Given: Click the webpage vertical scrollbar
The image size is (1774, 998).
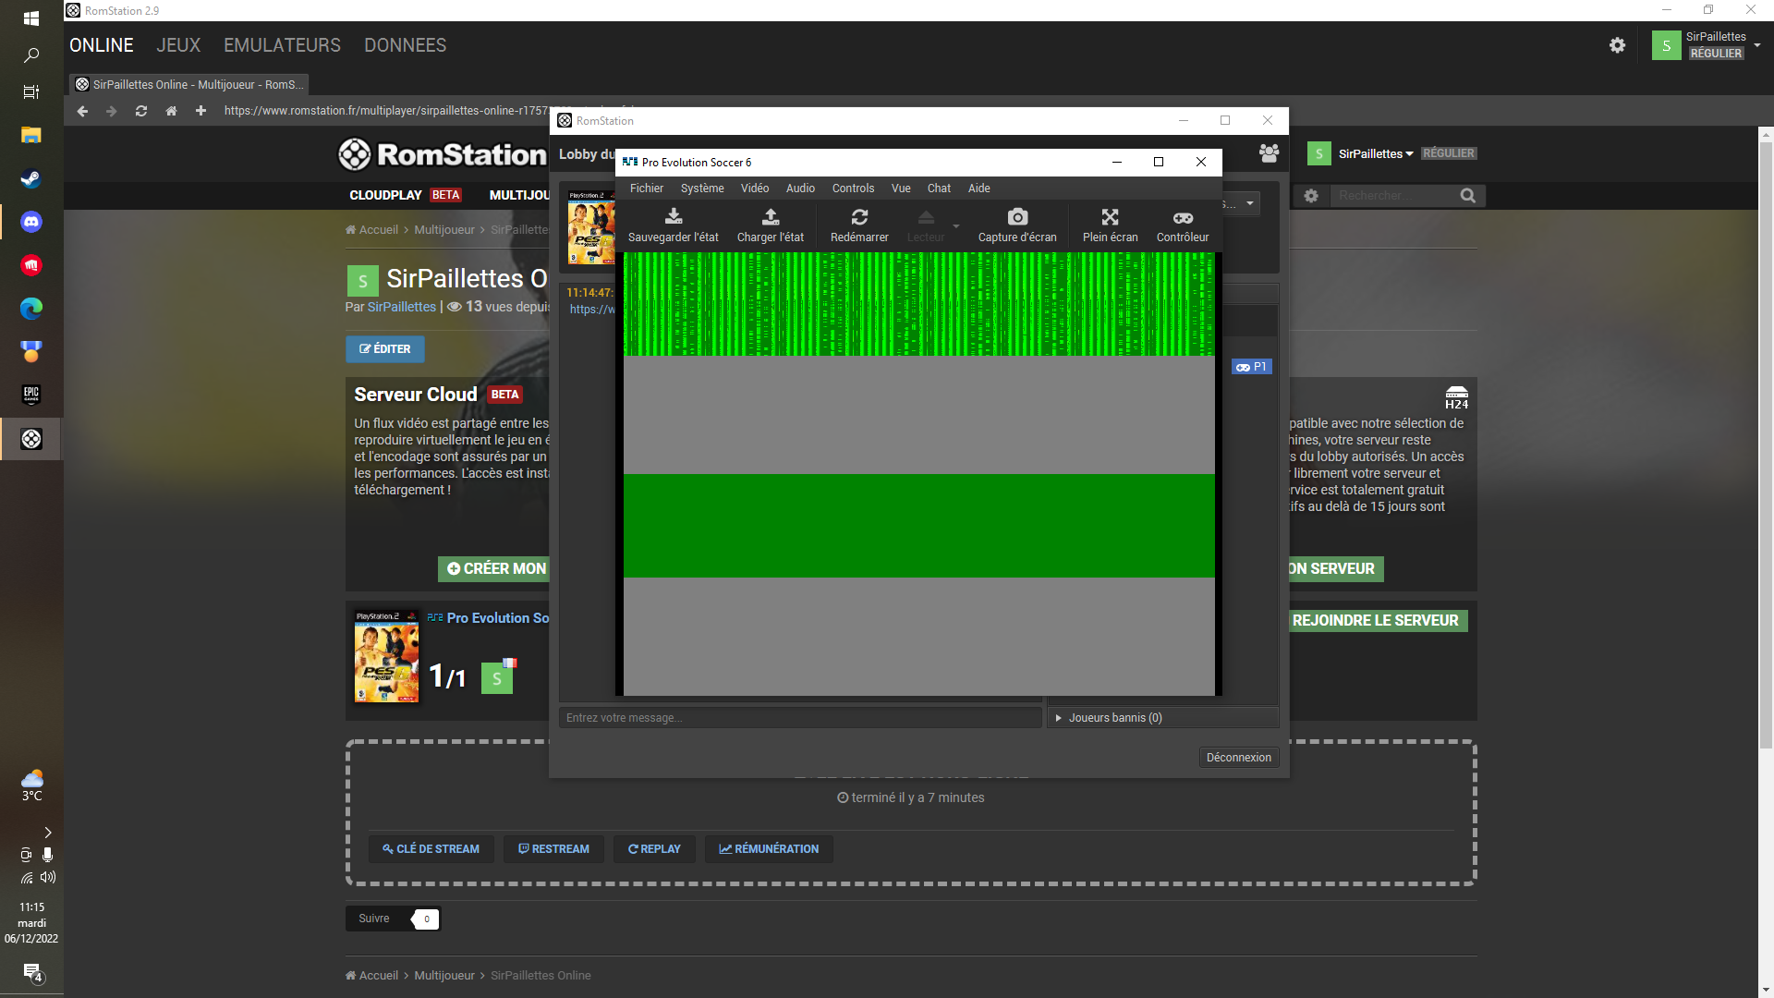Looking at the screenshot, I should tap(1766, 444).
